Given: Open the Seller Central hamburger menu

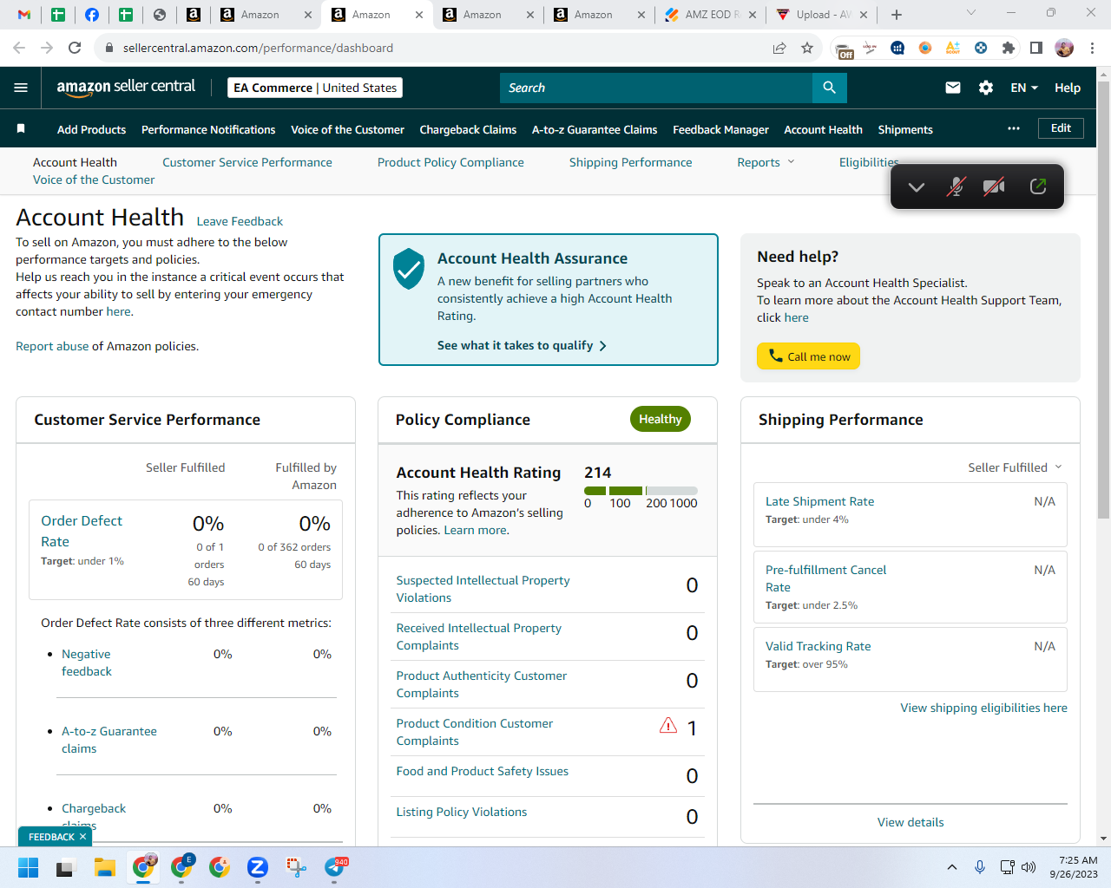Looking at the screenshot, I should click(x=21, y=88).
